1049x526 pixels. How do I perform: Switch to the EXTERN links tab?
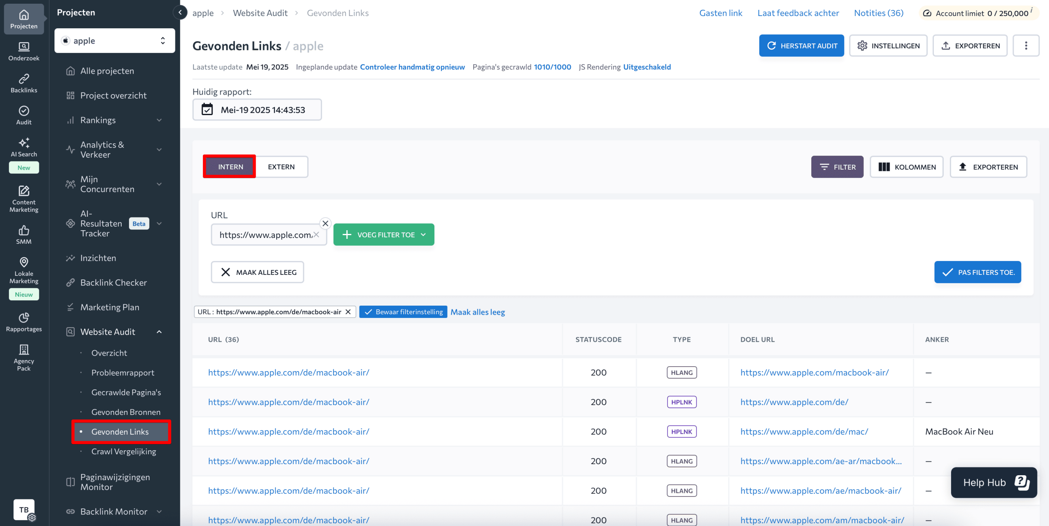282,167
